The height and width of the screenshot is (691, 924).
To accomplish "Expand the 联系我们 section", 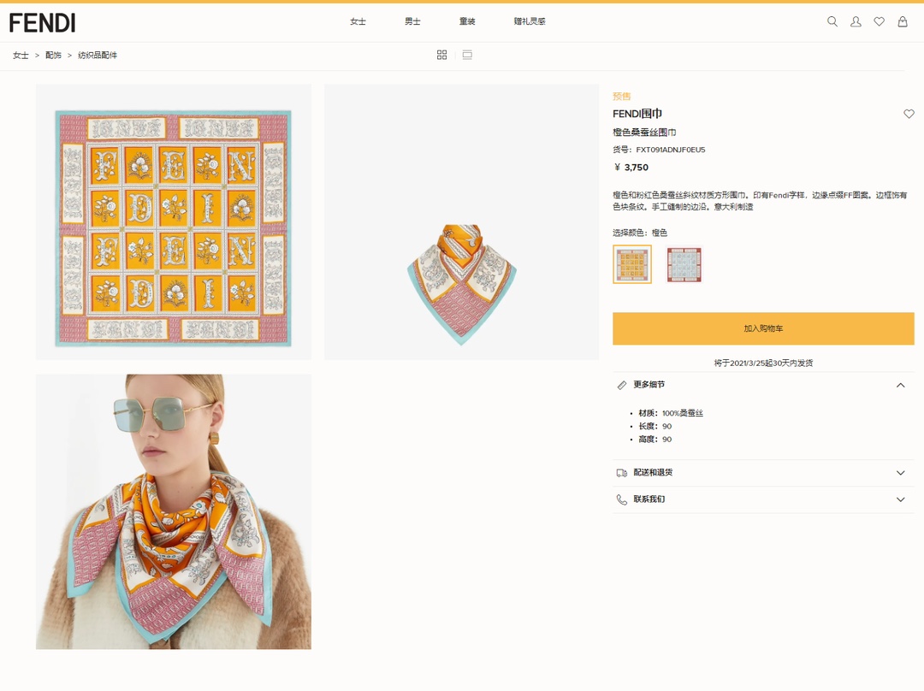I will coord(900,499).
